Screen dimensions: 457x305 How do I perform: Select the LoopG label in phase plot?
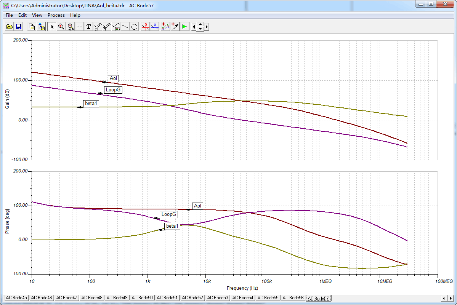(169, 214)
